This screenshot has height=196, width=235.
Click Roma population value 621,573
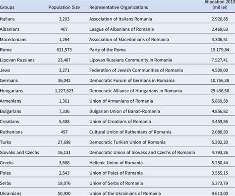point(64,50)
